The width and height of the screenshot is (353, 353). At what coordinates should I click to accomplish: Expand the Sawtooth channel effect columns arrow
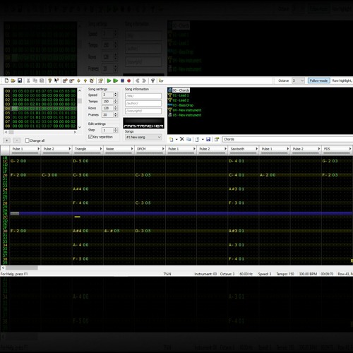pos(256,149)
